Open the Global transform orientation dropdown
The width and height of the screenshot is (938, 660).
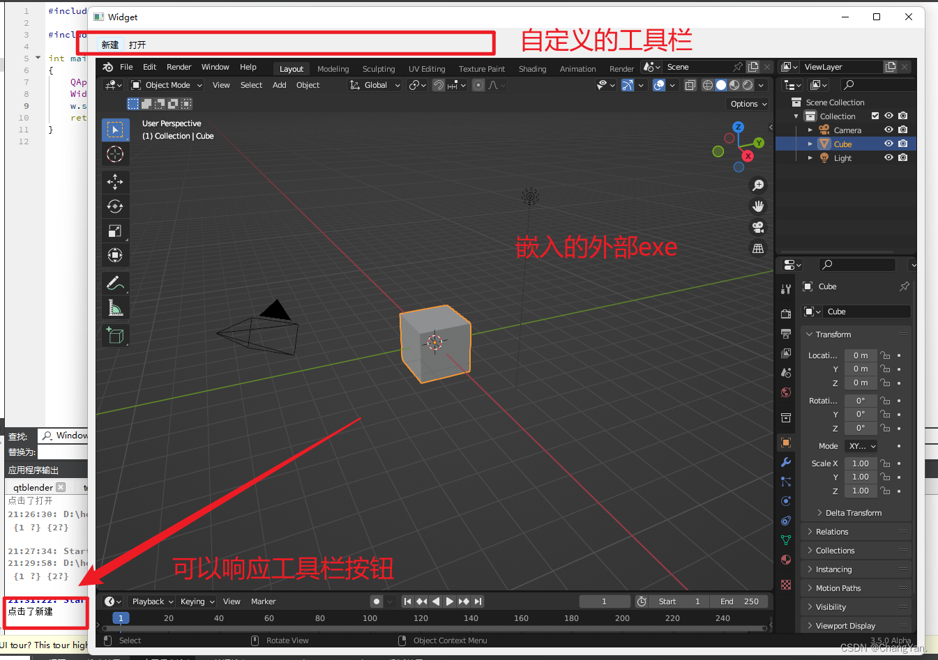pyautogui.click(x=375, y=85)
